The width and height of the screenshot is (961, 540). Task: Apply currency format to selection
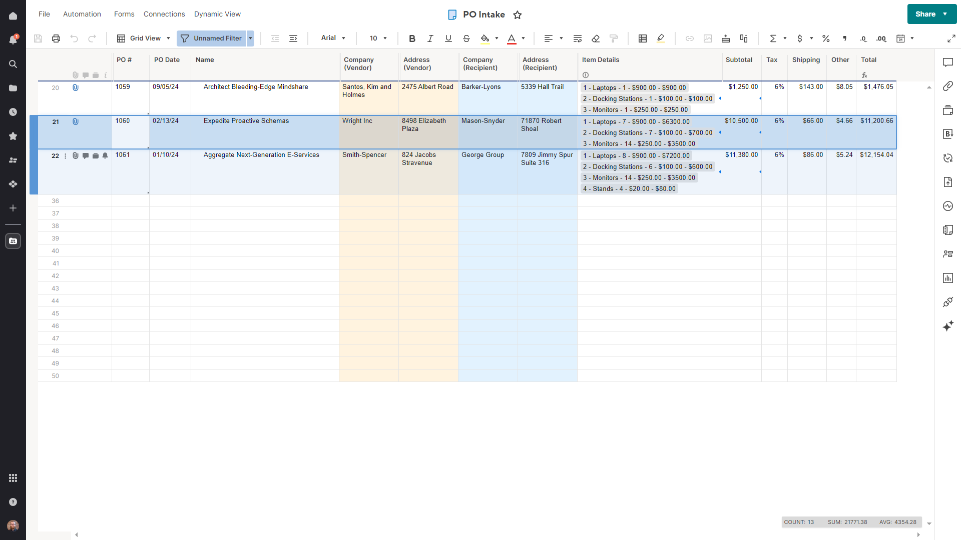point(800,38)
